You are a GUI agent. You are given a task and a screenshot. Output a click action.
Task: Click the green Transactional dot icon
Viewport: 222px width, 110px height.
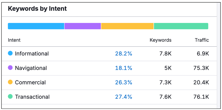click(x=10, y=97)
